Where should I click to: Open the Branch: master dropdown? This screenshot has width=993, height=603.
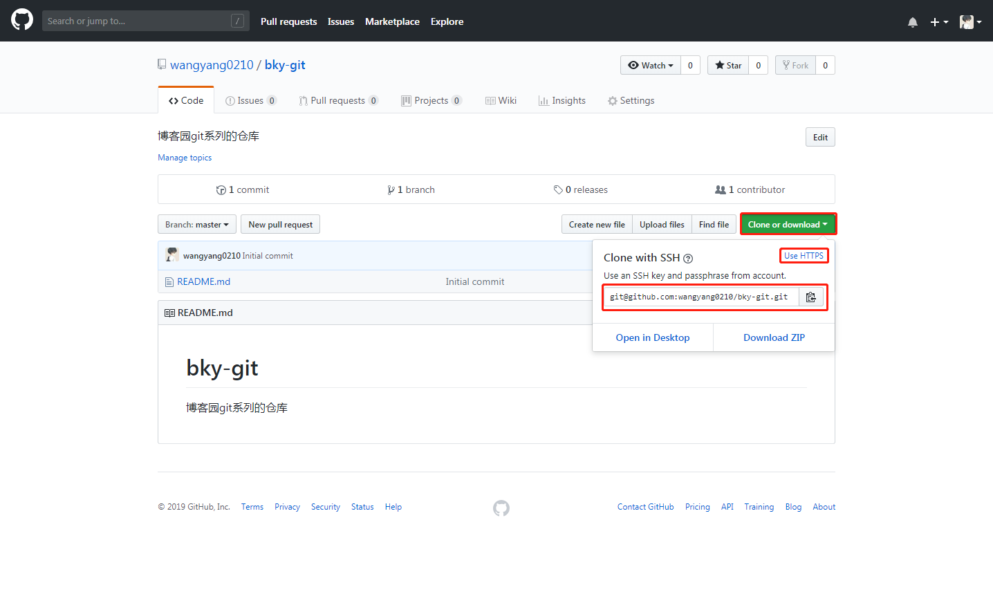tap(197, 224)
